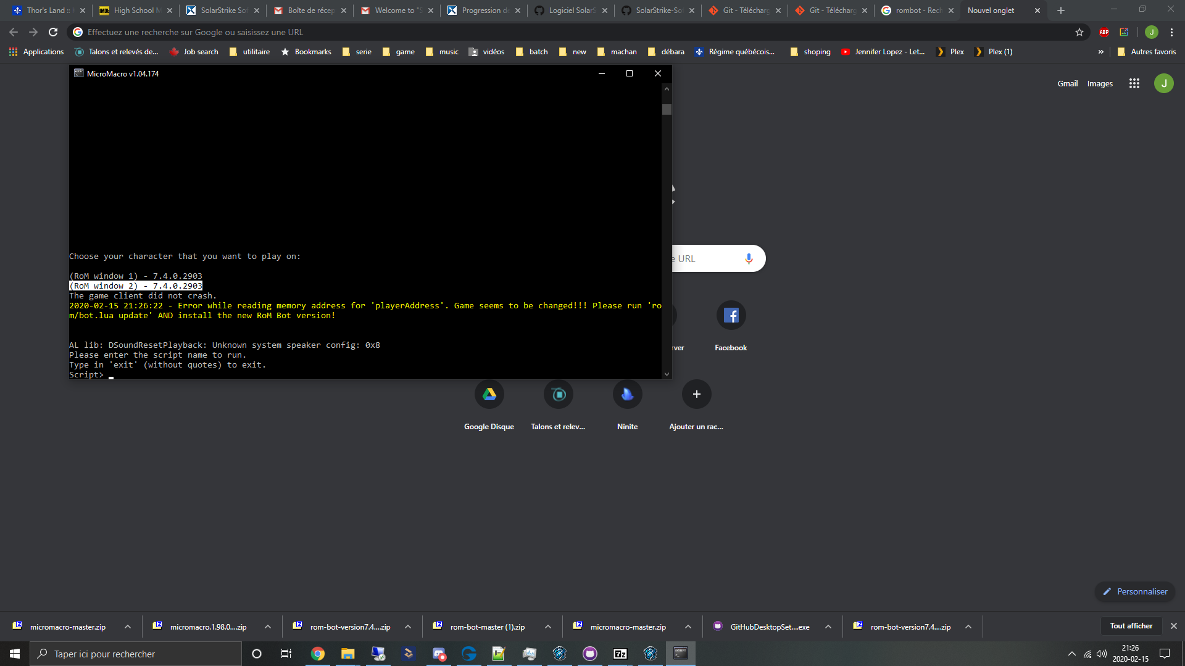The height and width of the screenshot is (666, 1185).
Task: Click the MicroMacro console scrollbar thumb
Action: tap(667, 110)
